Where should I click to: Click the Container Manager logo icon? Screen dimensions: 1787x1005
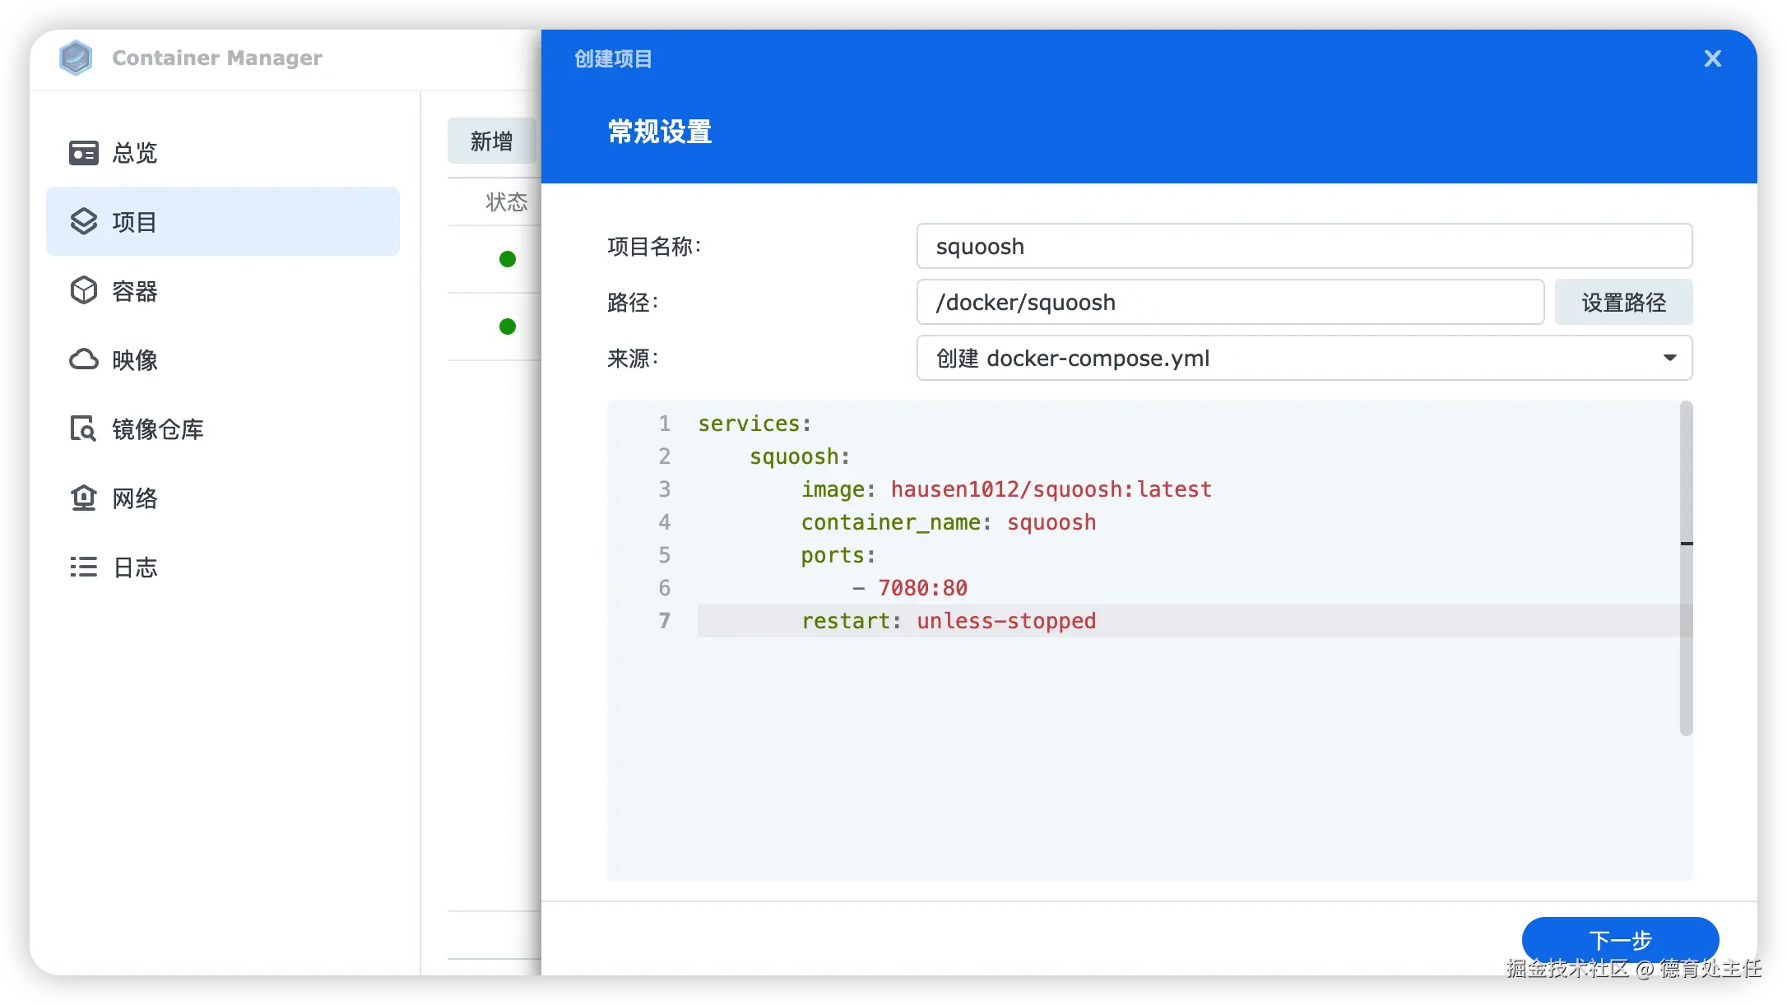point(76,58)
